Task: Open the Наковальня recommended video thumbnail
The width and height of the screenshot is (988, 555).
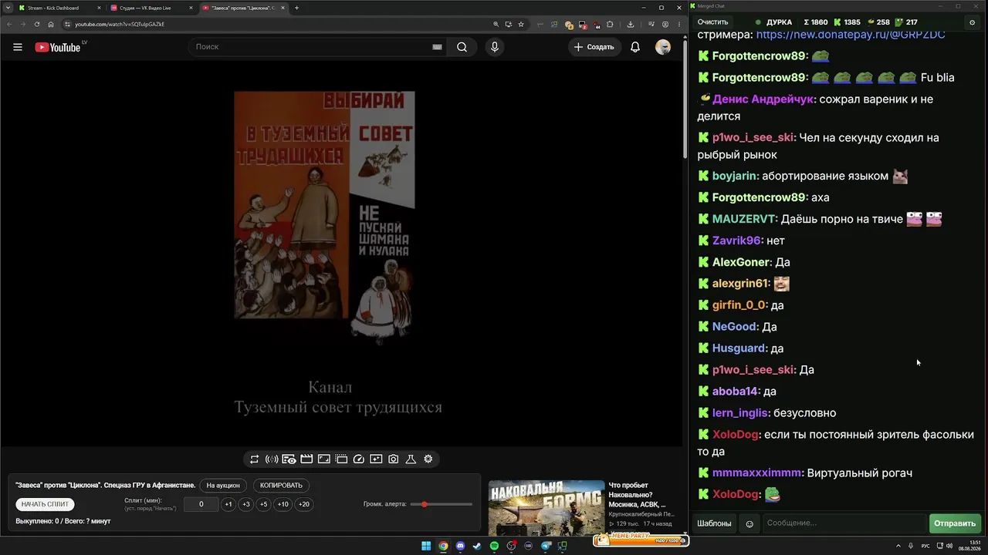Action: (546, 508)
